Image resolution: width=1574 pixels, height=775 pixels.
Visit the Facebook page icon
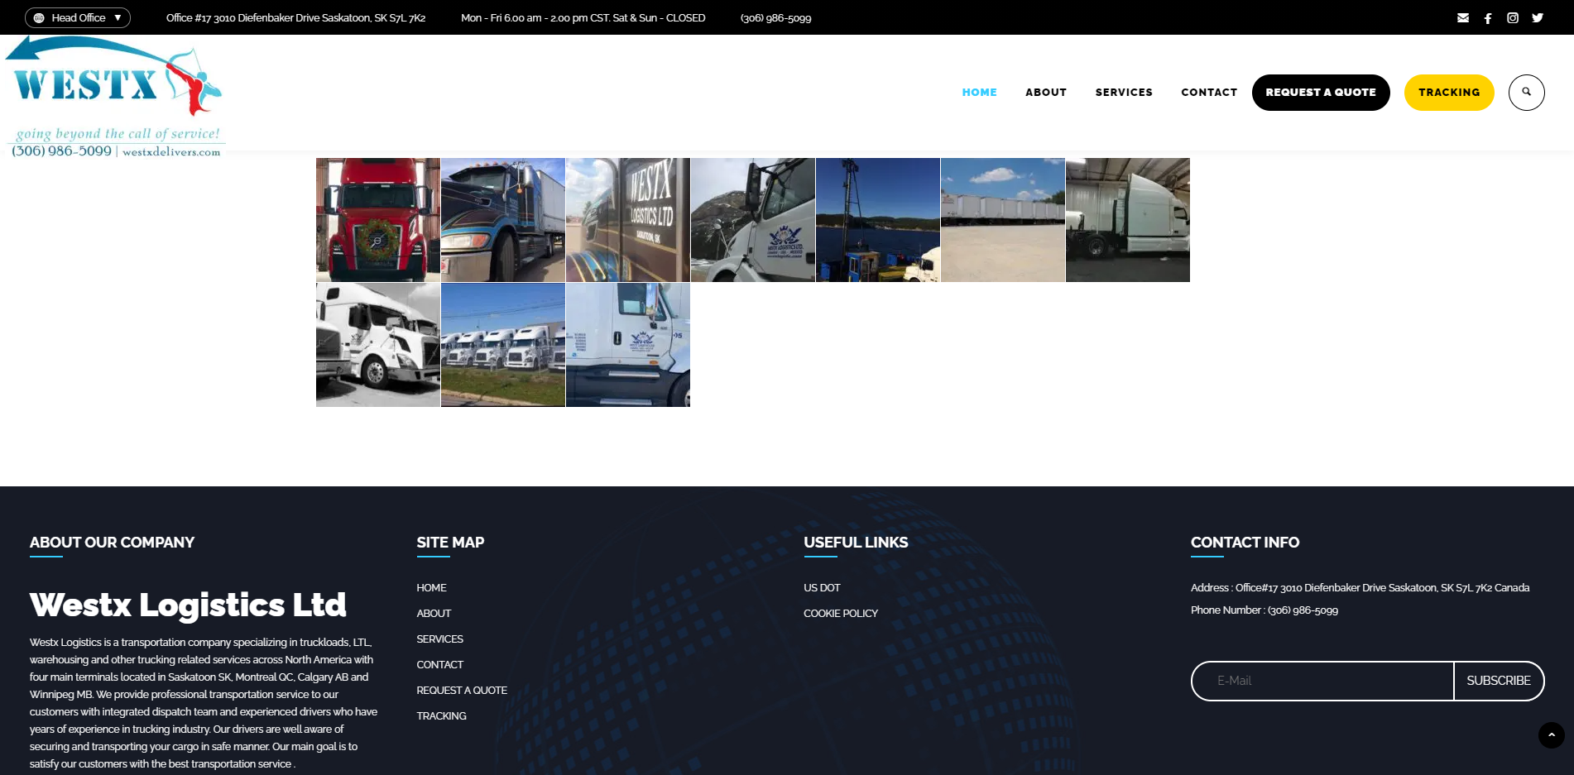tap(1488, 17)
